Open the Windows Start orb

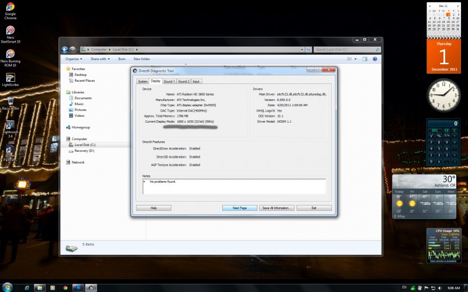(x=7, y=287)
